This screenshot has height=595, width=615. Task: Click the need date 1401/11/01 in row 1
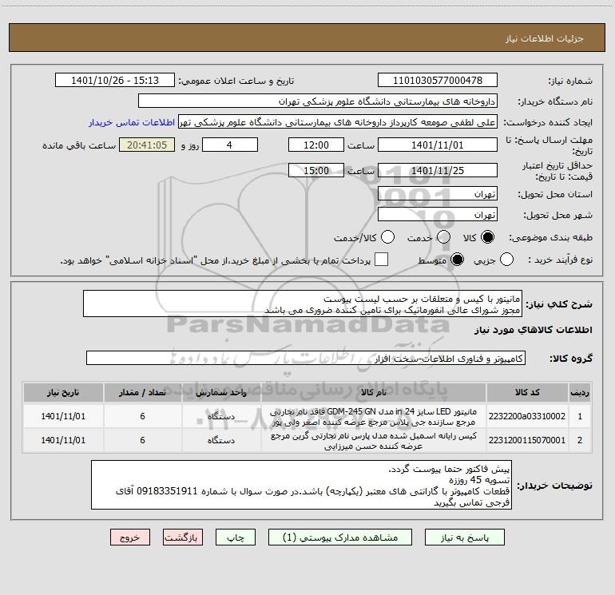click(x=63, y=417)
